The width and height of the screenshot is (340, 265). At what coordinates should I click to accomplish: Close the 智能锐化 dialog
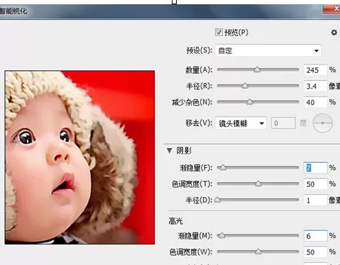click(x=331, y=9)
